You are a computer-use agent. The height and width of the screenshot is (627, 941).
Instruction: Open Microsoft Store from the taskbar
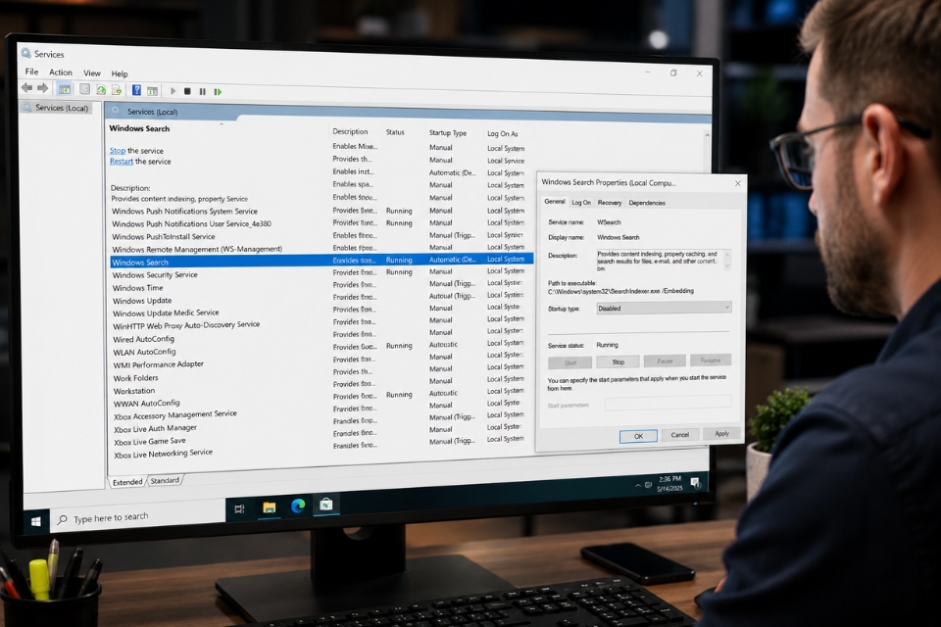[326, 505]
